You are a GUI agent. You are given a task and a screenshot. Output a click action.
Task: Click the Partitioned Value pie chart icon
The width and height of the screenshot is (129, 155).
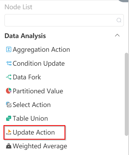click(9, 91)
